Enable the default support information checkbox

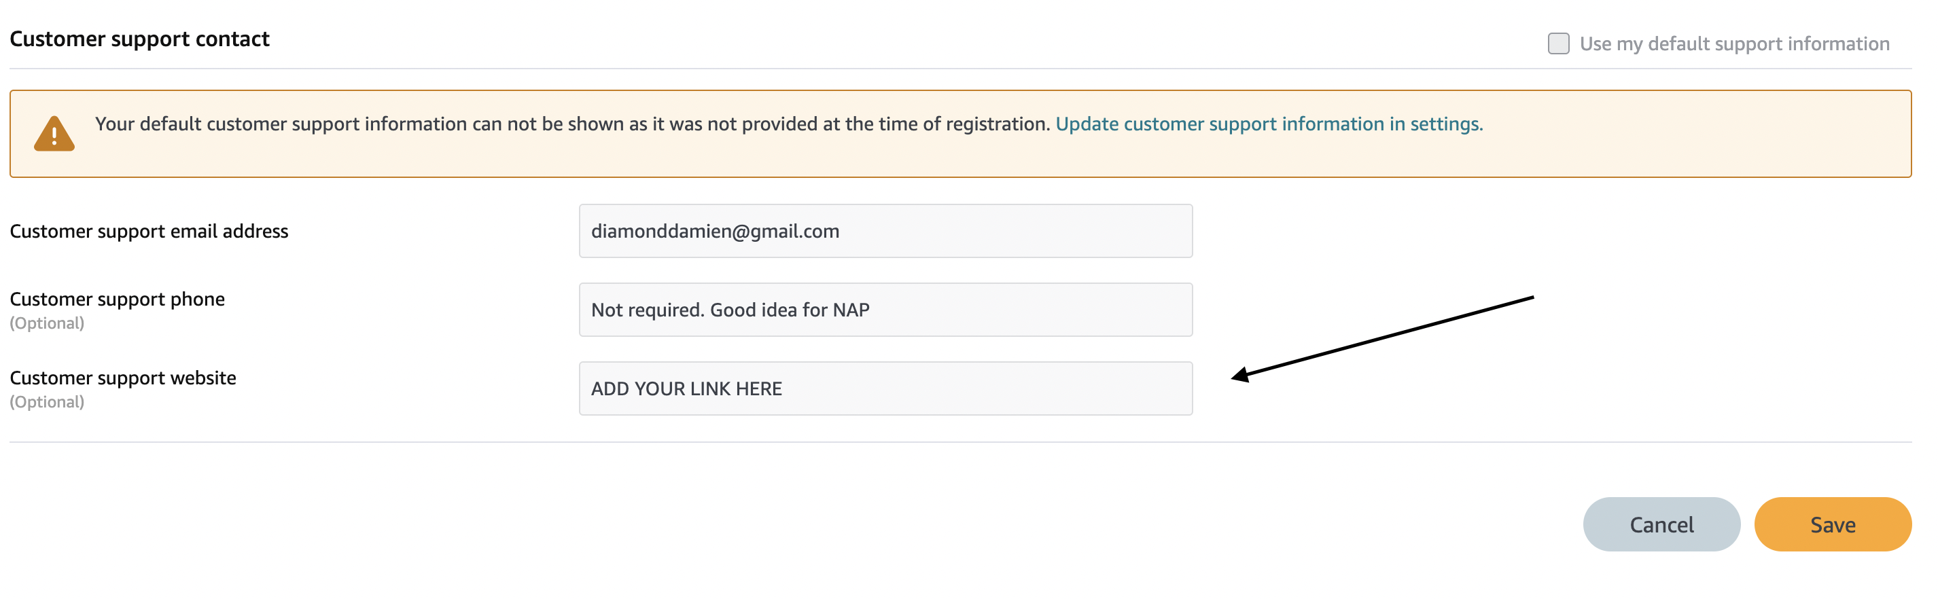(x=1558, y=43)
